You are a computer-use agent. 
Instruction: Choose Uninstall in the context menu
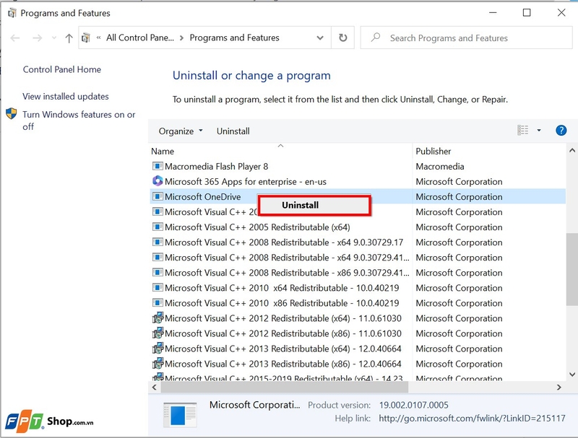(x=314, y=205)
